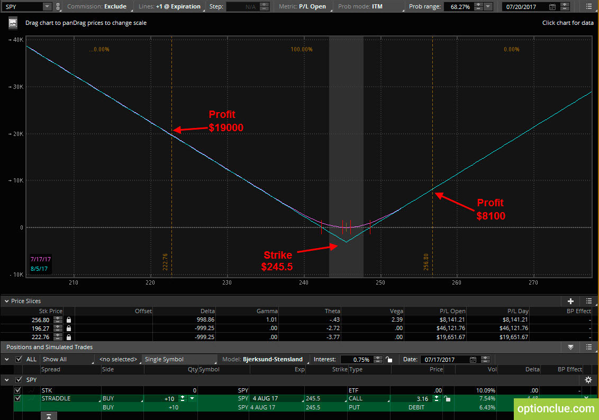Viewport: 599px width, 420px height.
Task: Click the chart icon beside the drag hint
Action: pyautogui.click(x=13, y=23)
